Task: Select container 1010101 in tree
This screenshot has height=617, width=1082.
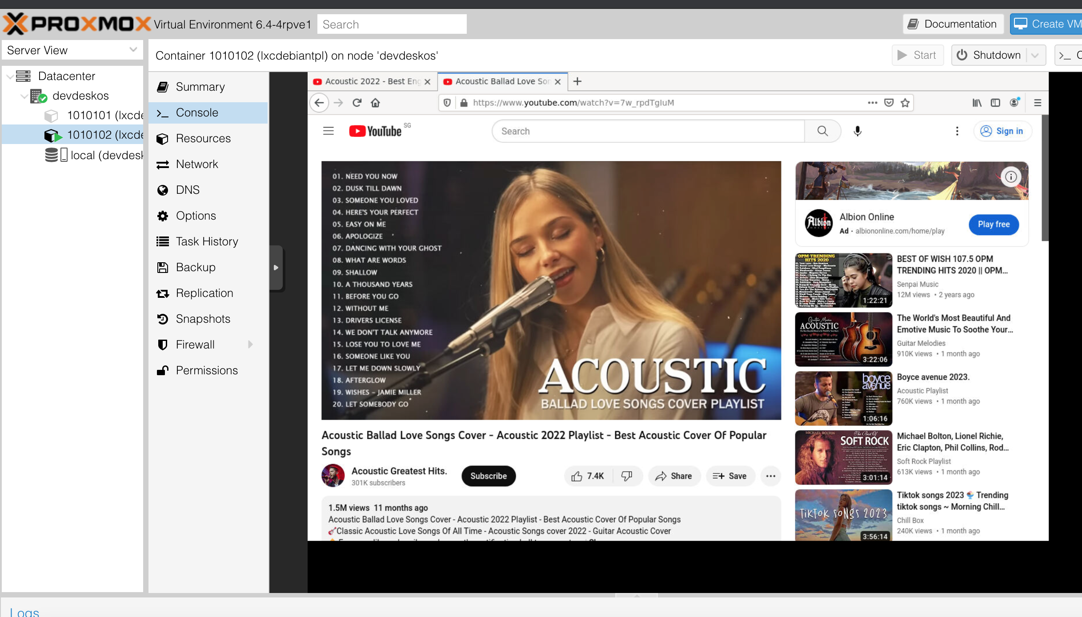Action: [x=73, y=116]
